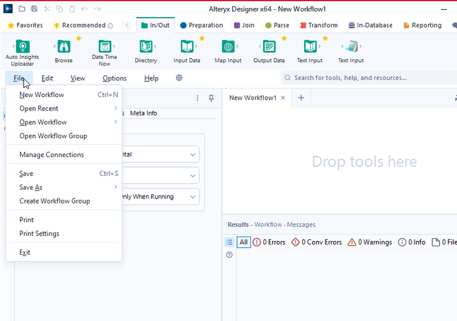Switch to the Transform tool category
This screenshot has height=321, width=457.
coord(319,25)
